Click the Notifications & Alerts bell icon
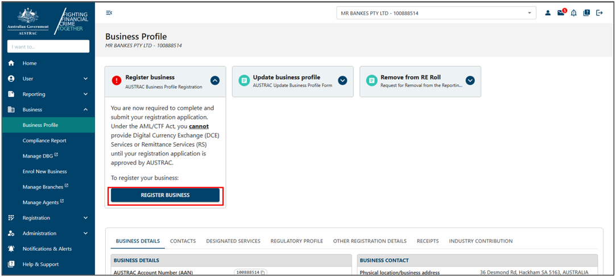The image size is (616, 277). click(x=11, y=249)
